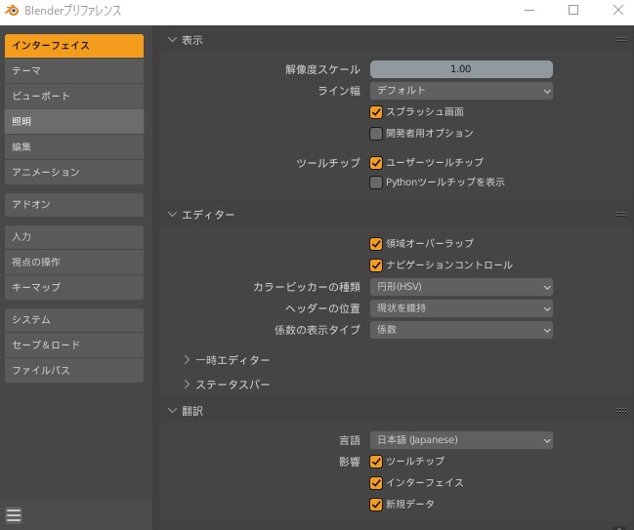634x530 pixels.
Task: Collapse the 表示 panel
Action: [x=172, y=40]
